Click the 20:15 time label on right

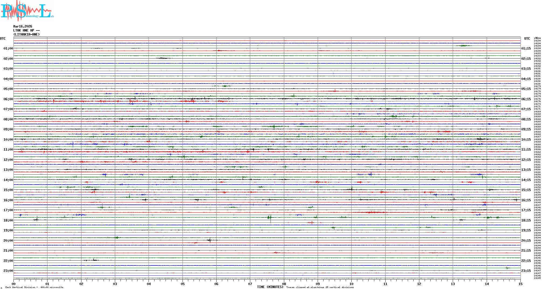pyautogui.click(x=526, y=241)
